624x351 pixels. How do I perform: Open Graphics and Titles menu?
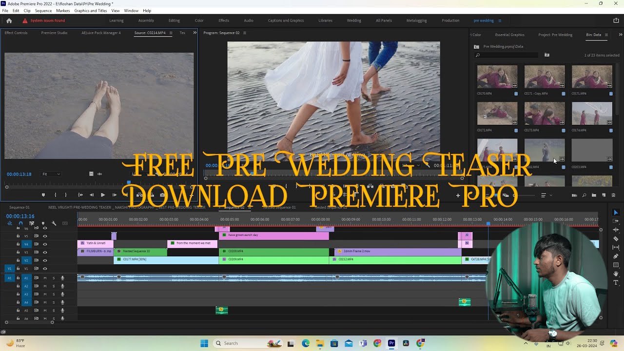(x=91, y=10)
